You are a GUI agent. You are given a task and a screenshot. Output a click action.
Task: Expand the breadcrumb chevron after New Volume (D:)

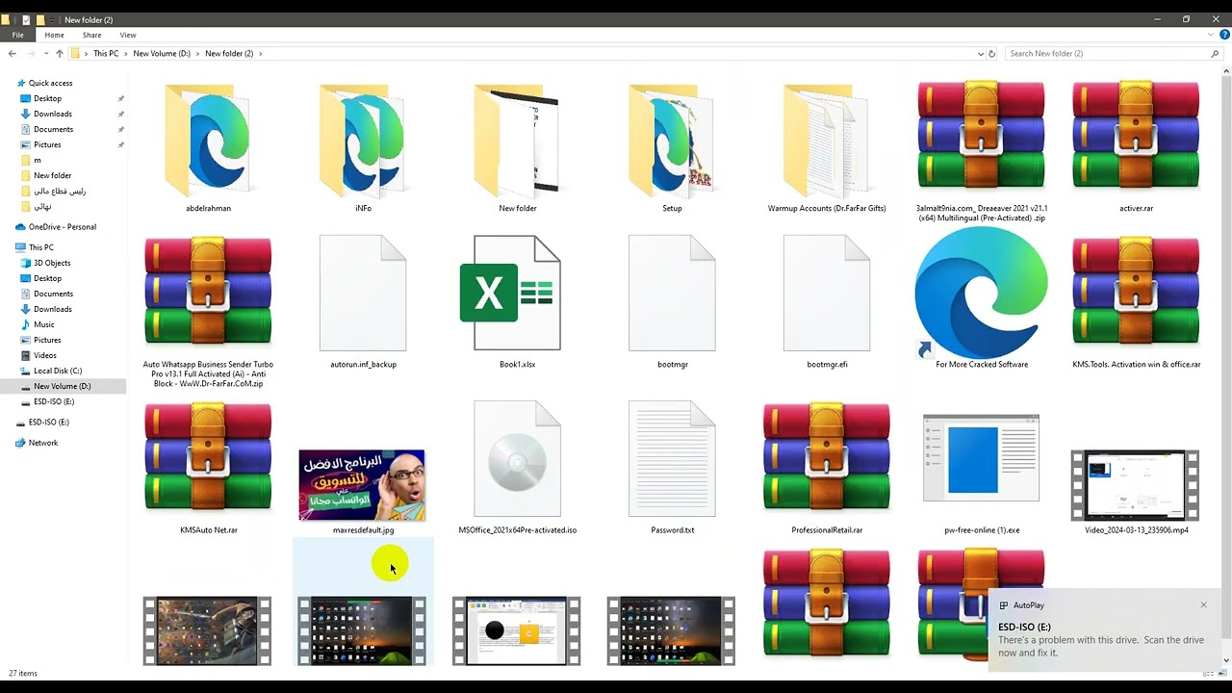point(198,54)
